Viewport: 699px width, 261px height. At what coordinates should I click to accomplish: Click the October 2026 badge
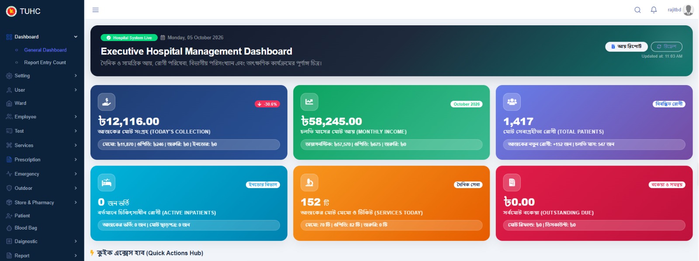pos(467,104)
